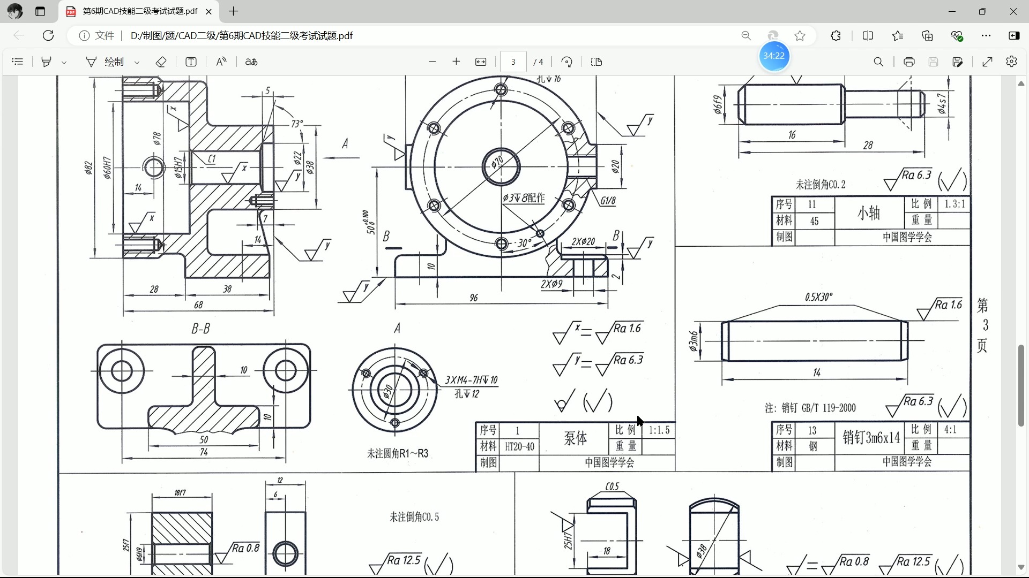Image resolution: width=1029 pixels, height=578 pixels.
Task: Expand highlighter color options dropdown
Action: (64, 62)
